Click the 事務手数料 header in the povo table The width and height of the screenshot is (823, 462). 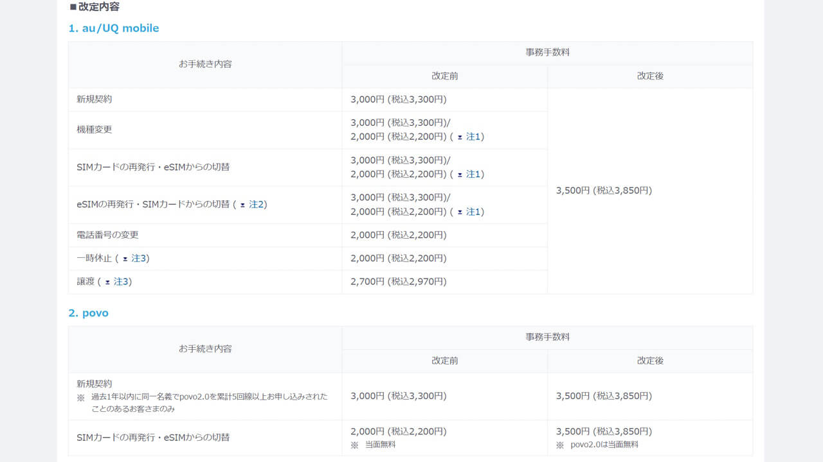[547, 337]
